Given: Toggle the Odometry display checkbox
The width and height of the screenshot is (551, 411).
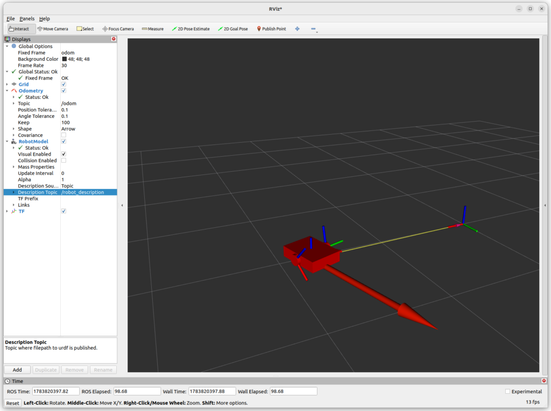Looking at the screenshot, I should pos(63,90).
